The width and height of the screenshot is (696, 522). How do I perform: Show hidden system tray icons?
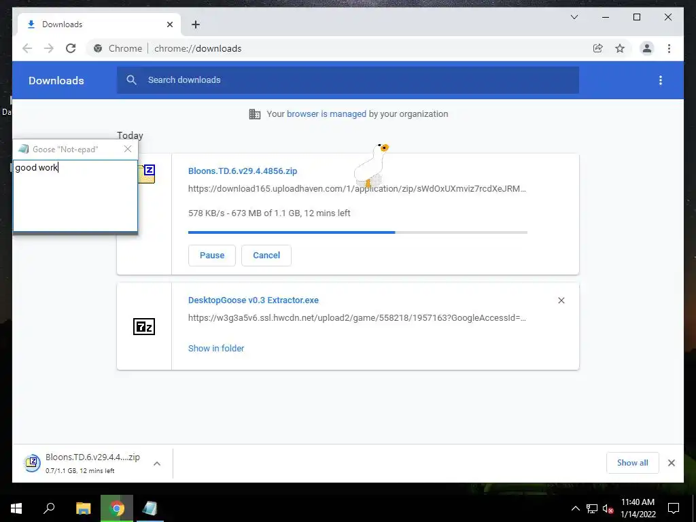coord(575,508)
